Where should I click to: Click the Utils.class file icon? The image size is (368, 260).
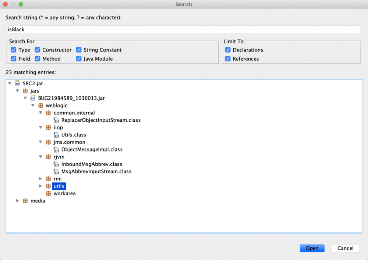[x=56, y=135]
